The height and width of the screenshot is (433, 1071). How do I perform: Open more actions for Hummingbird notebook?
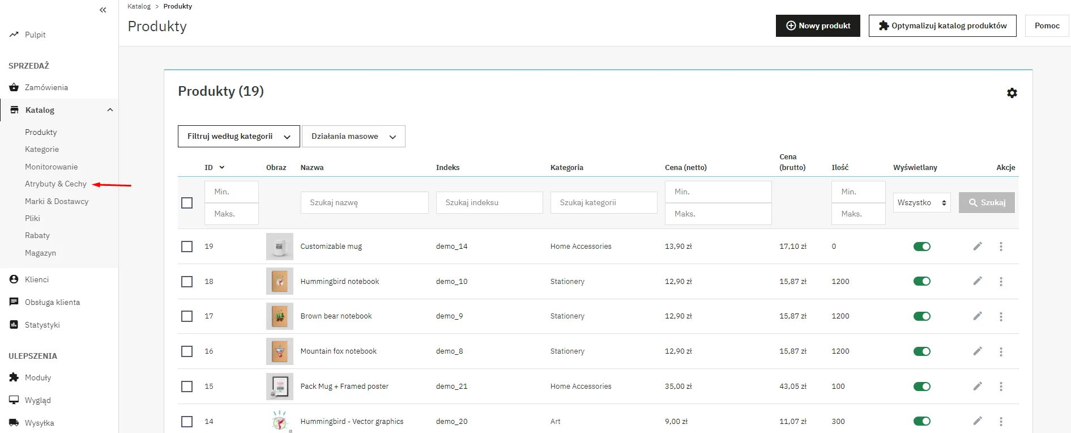[1001, 282]
